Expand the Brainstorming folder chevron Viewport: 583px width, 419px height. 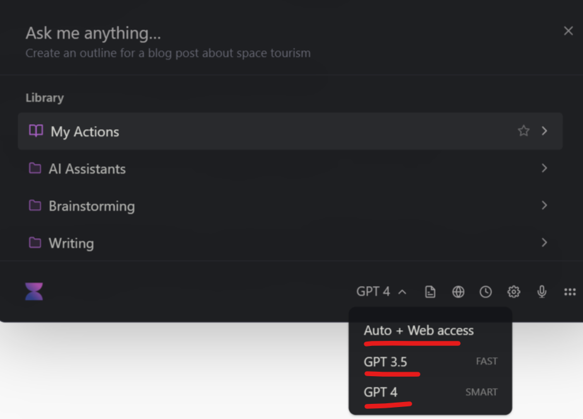545,205
